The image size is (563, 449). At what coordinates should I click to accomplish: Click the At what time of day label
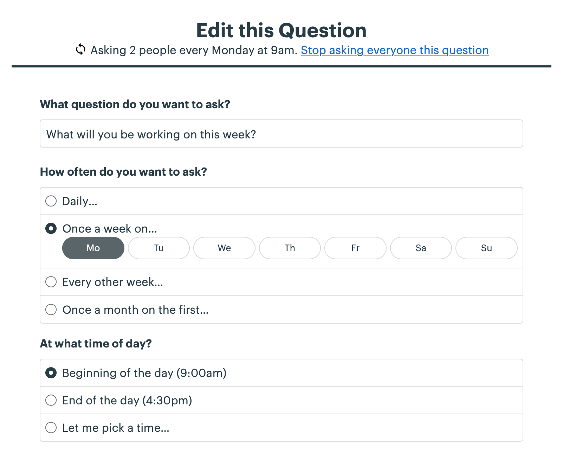[x=96, y=344]
